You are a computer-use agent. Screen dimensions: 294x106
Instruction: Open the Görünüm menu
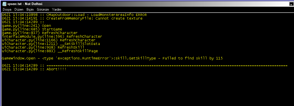point(43,9)
